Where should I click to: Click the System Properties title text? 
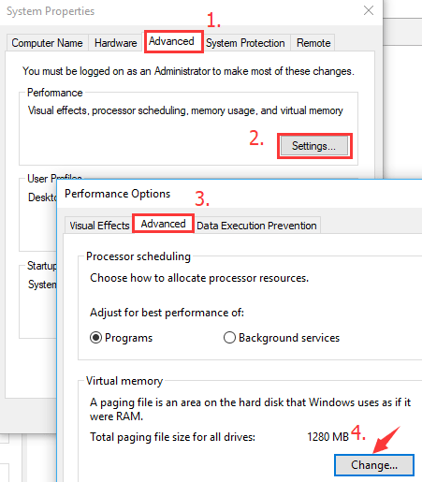[51, 11]
